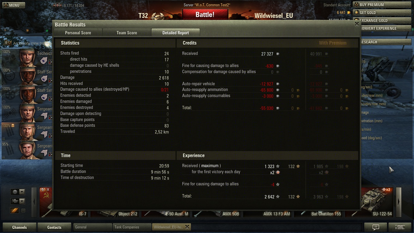Expand the nation filter globe dropdown

[x=18, y=192]
